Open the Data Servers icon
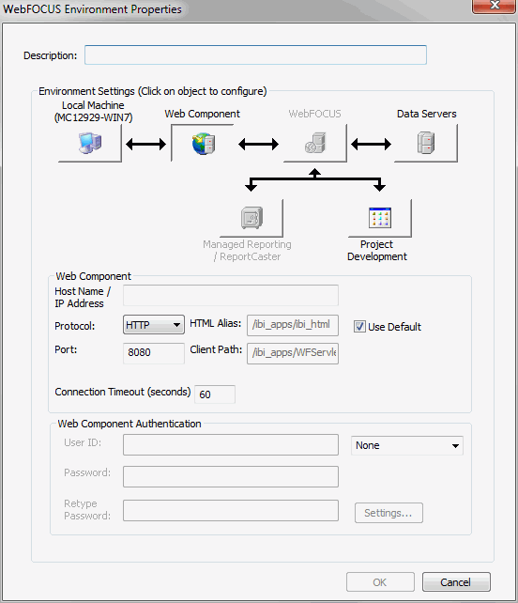Image resolution: width=518 pixels, height=603 pixels. point(426,143)
